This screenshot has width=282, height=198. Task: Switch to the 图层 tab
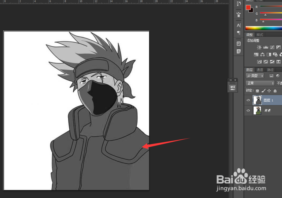[250, 70]
